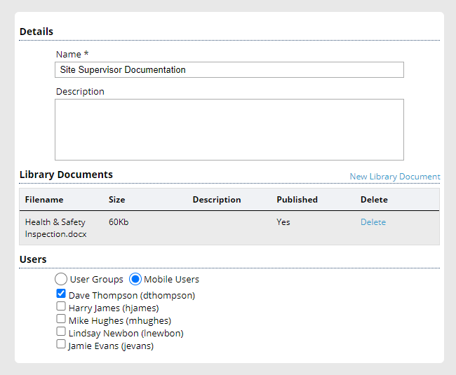Open the New Library Document link
This screenshot has width=456, height=375.
pyautogui.click(x=394, y=177)
